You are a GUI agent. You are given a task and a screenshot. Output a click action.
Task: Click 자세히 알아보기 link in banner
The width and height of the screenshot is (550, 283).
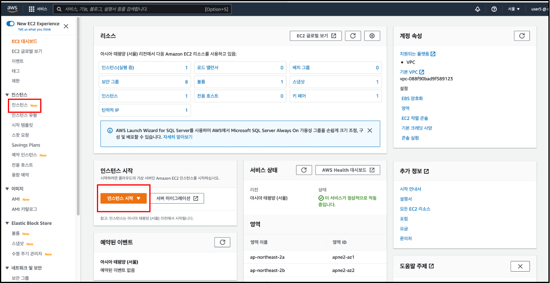click(178, 137)
